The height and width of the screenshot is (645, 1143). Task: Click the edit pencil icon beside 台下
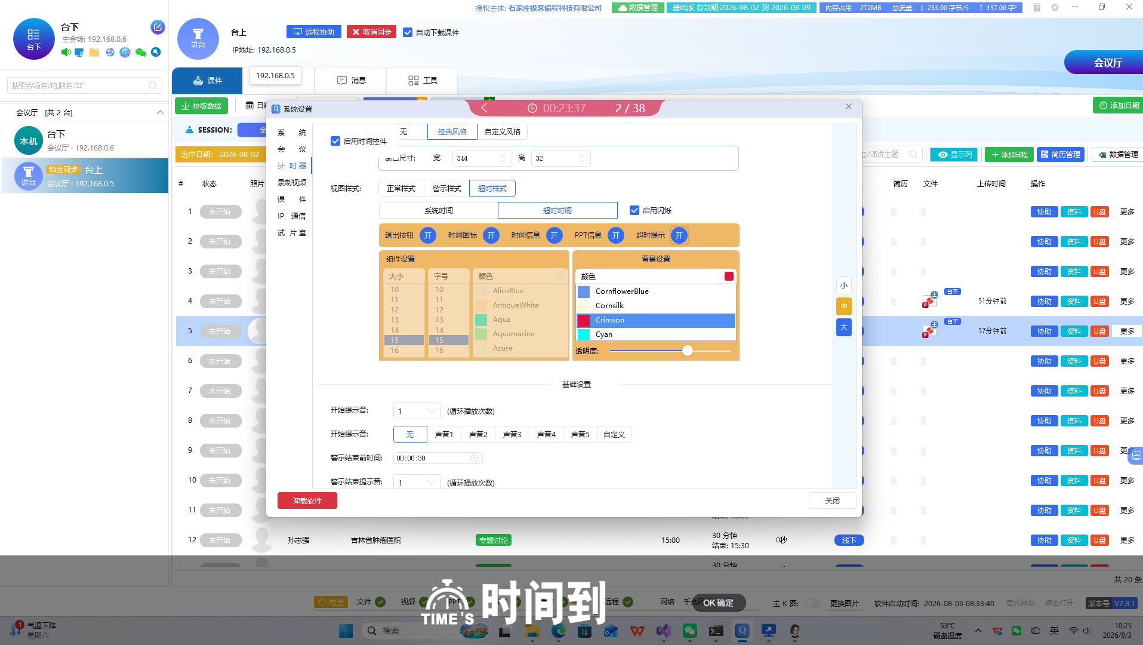pyautogui.click(x=158, y=27)
